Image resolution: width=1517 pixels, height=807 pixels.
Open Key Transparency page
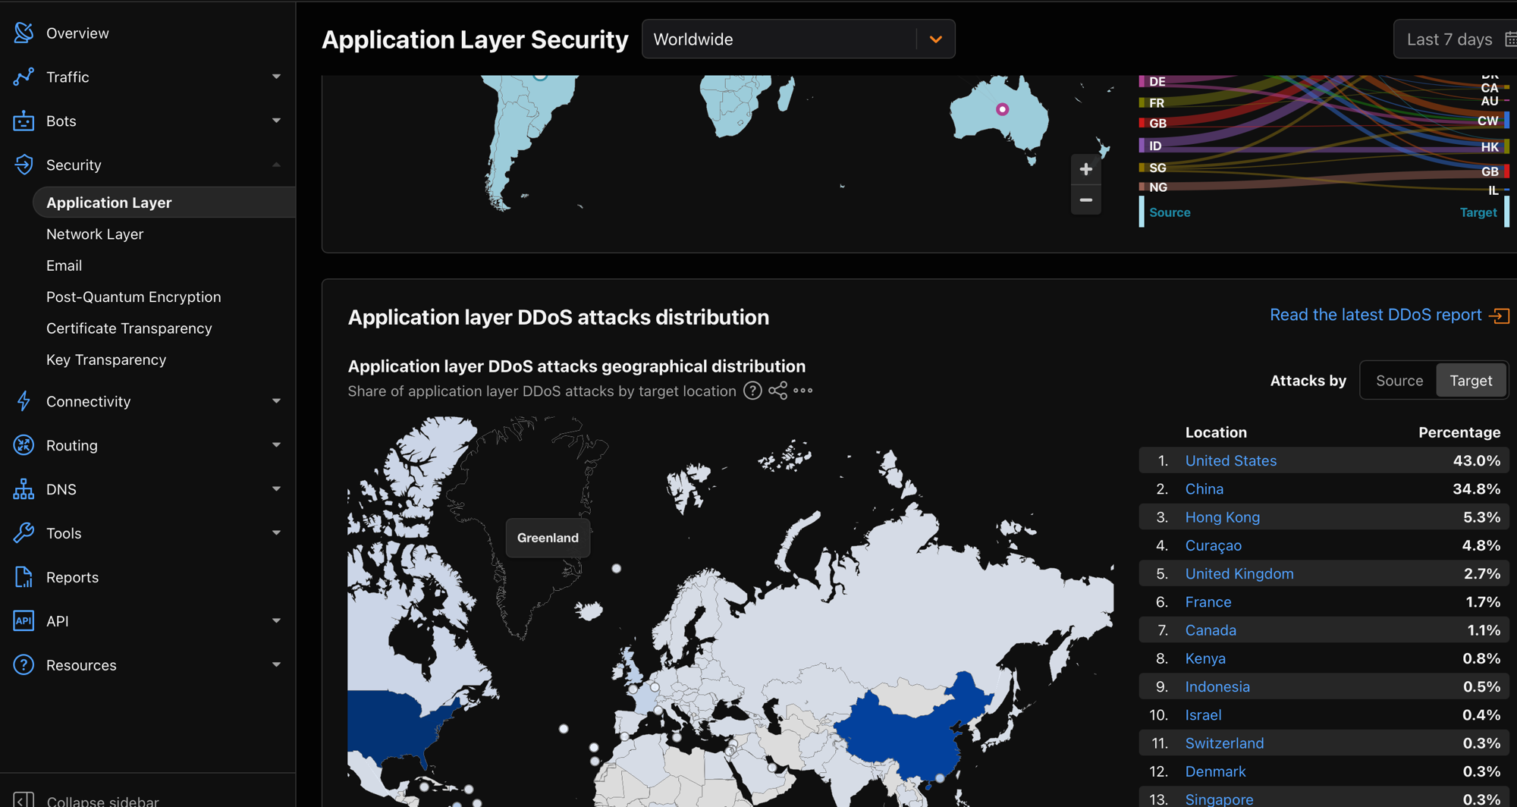(x=106, y=360)
